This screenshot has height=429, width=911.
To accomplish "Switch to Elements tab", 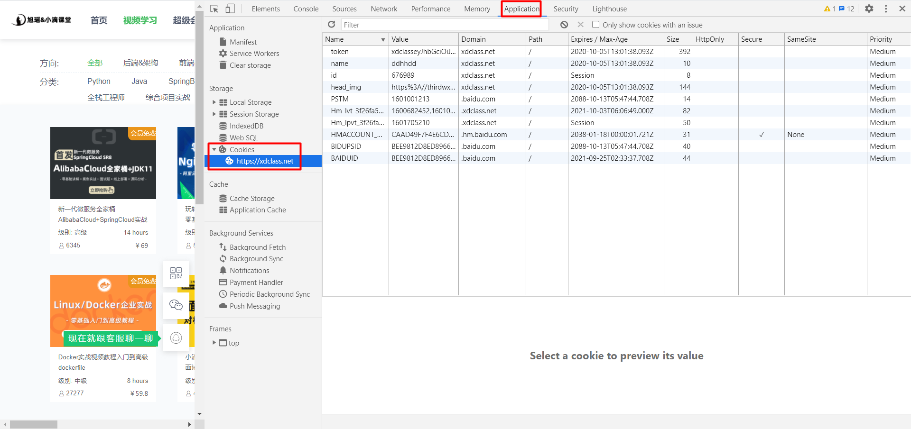I will pos(266,9).
